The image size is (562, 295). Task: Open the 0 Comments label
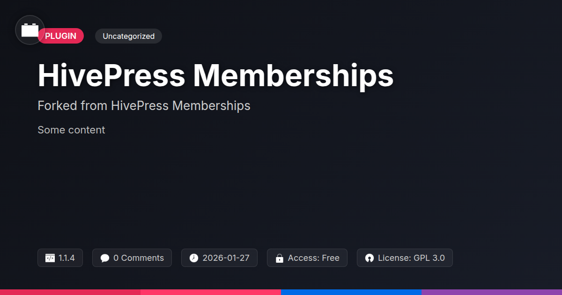[139, 258]
